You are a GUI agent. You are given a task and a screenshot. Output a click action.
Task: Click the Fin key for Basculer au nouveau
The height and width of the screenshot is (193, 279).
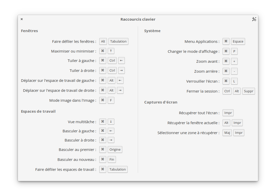112,159
